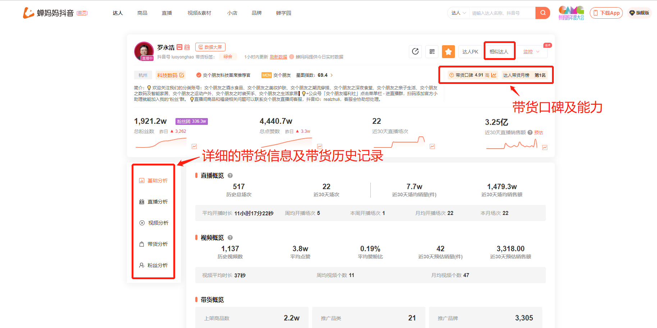This screenshot has width=657, height=328.
Task: Click the verified badge icon 交个朋友科技首席推荐官
Action: click(x=199, y=75)
